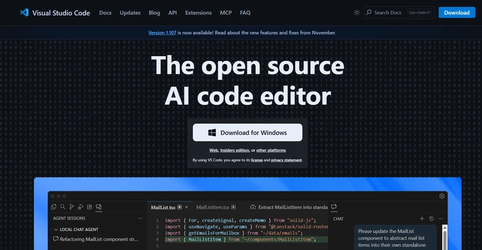Click the Ctrl+Shift+P shortcut badge
The image size is (482, 250).
pyautogui.click(x=419, y=13)
